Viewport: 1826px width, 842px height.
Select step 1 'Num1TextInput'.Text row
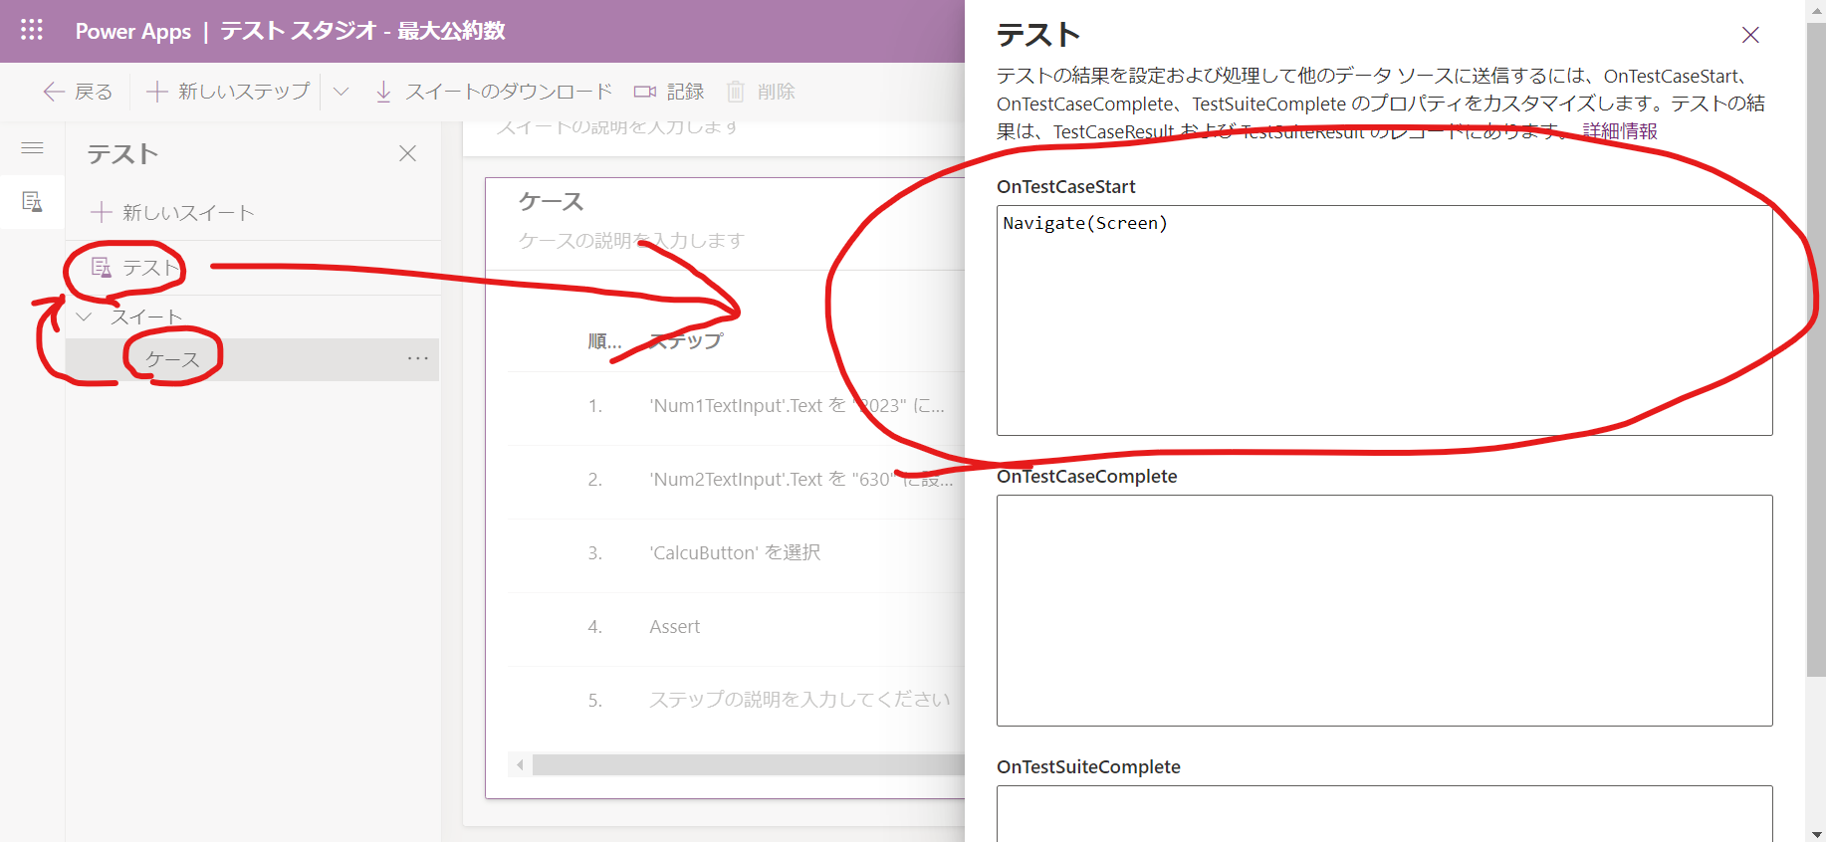point(737,406)
